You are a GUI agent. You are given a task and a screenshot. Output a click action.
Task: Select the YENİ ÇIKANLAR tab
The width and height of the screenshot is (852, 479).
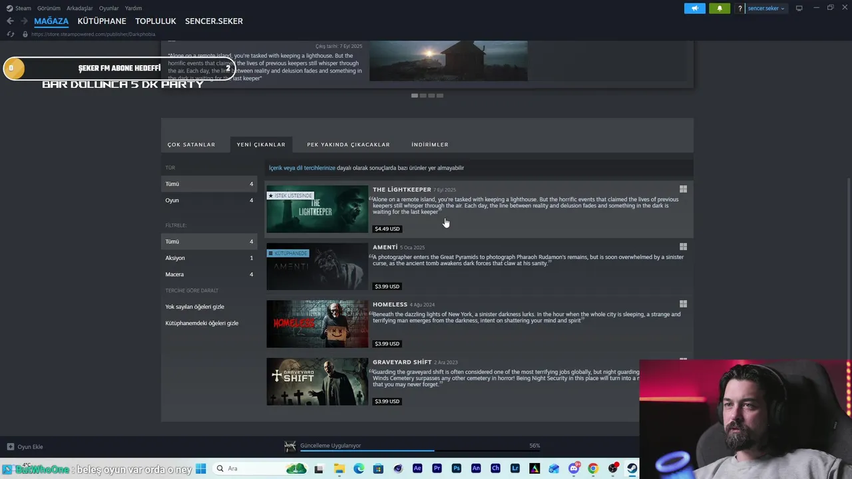(x=261, y=144)
